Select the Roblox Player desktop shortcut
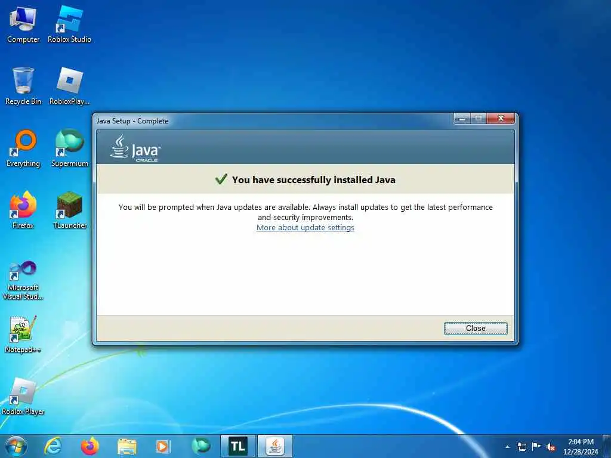Screen dimensions: 611x458 (23, 396)
